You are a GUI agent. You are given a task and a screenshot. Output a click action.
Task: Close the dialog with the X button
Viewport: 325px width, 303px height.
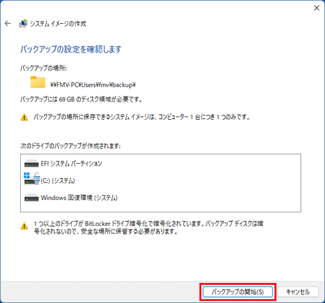[x=317, y=8]
